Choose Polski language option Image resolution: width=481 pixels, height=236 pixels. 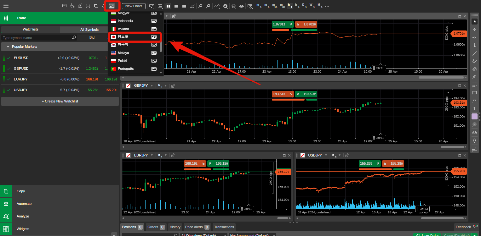click(x=134, y=61)
